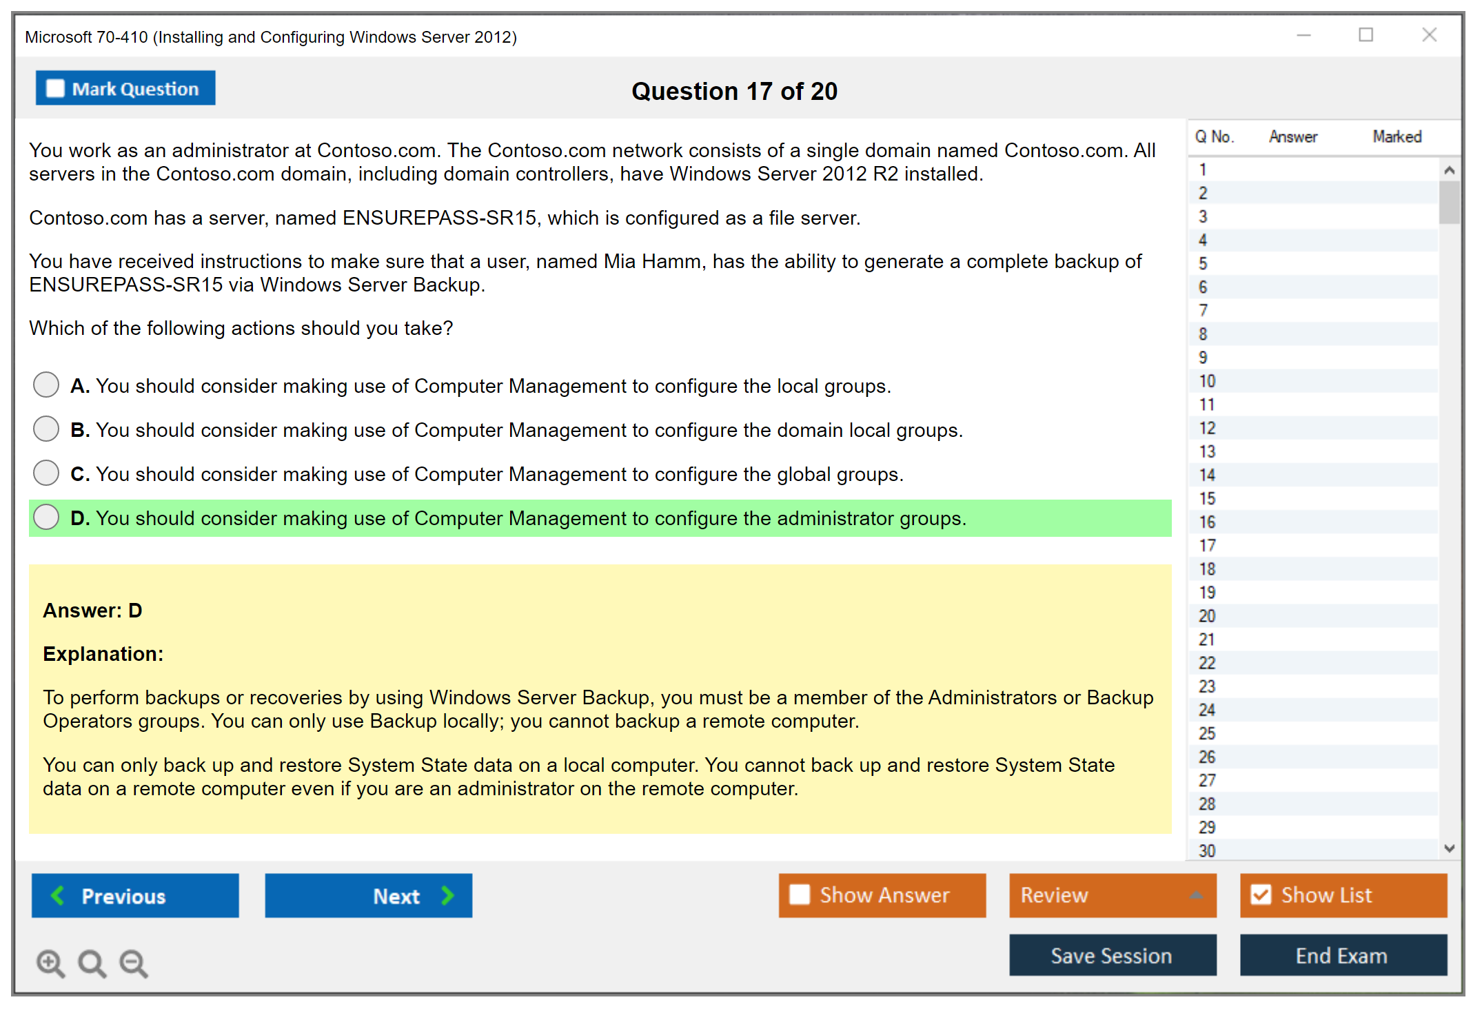Maximize the exam window

tap(1366, 35)
